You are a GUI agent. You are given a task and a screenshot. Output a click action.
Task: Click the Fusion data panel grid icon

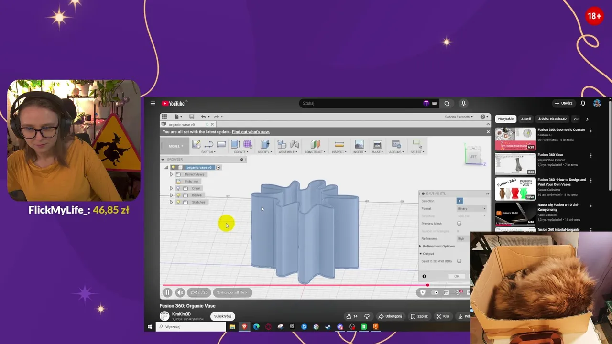coord(164,117)
